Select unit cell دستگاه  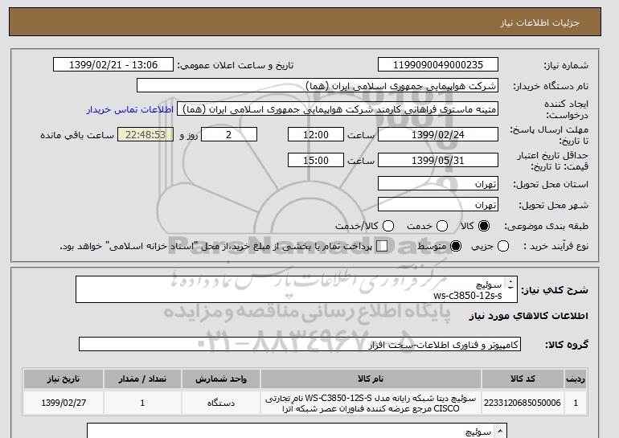pos(221,403)
